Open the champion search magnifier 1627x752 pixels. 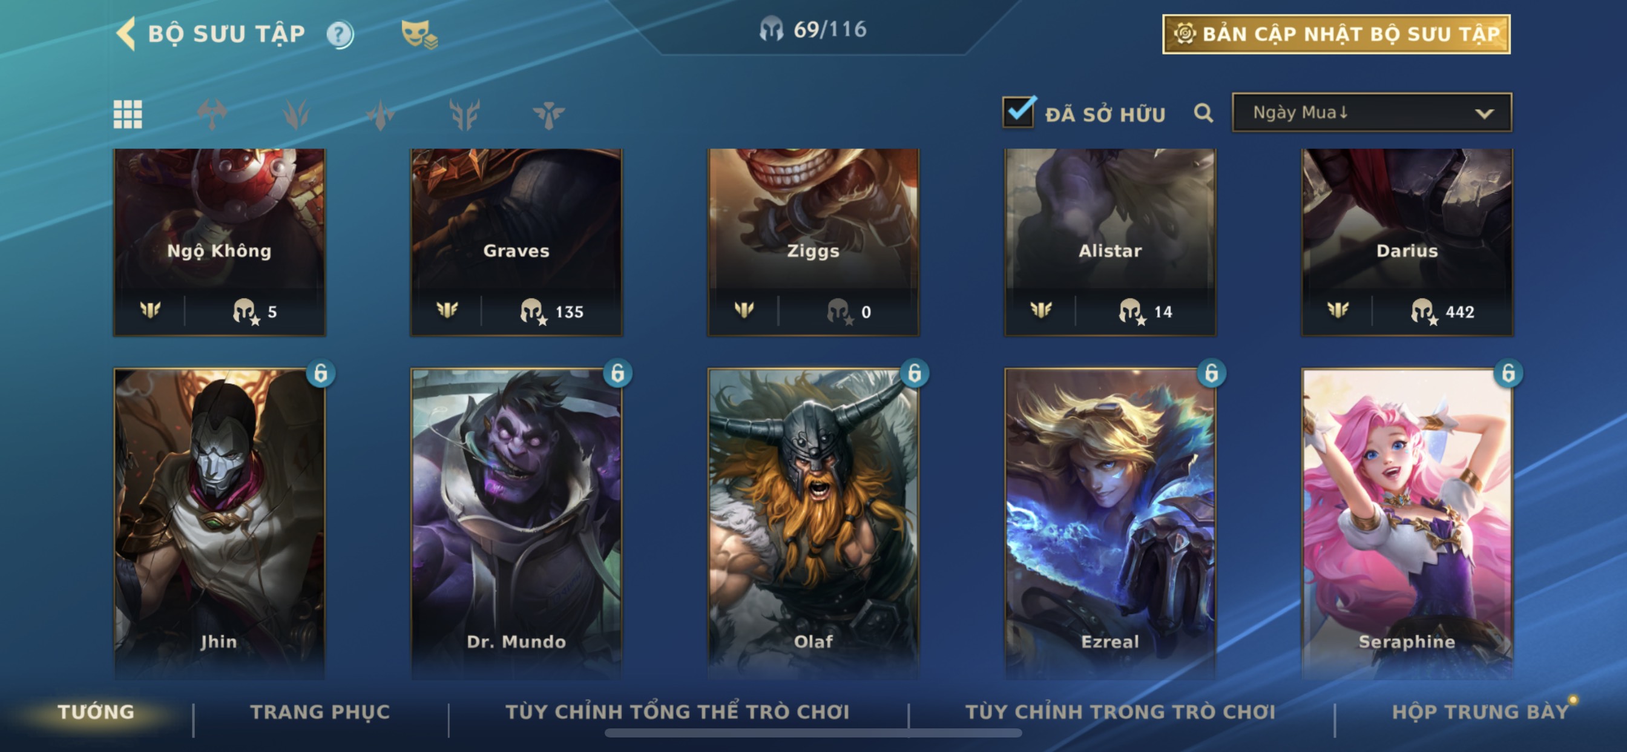click(x=1203, y=113)
